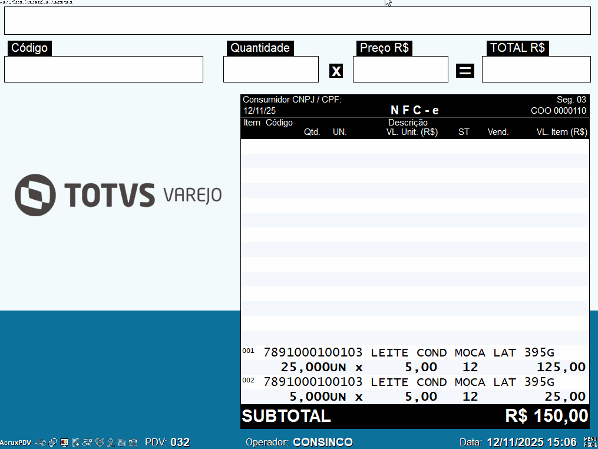Click the person status icon in bottom bar
Screen dimensions: 598x449
(x=111, y=443)
